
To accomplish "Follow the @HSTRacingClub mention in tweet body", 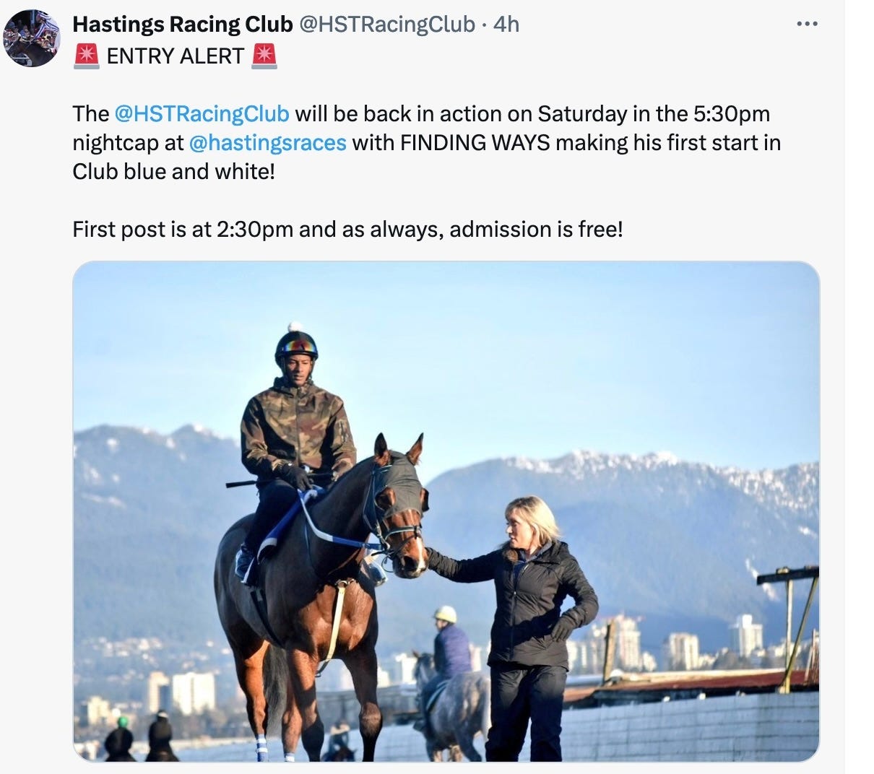I will point(202,114).
